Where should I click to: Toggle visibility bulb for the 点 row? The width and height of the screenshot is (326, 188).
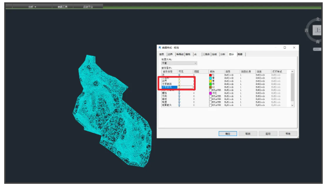[179, 75]
